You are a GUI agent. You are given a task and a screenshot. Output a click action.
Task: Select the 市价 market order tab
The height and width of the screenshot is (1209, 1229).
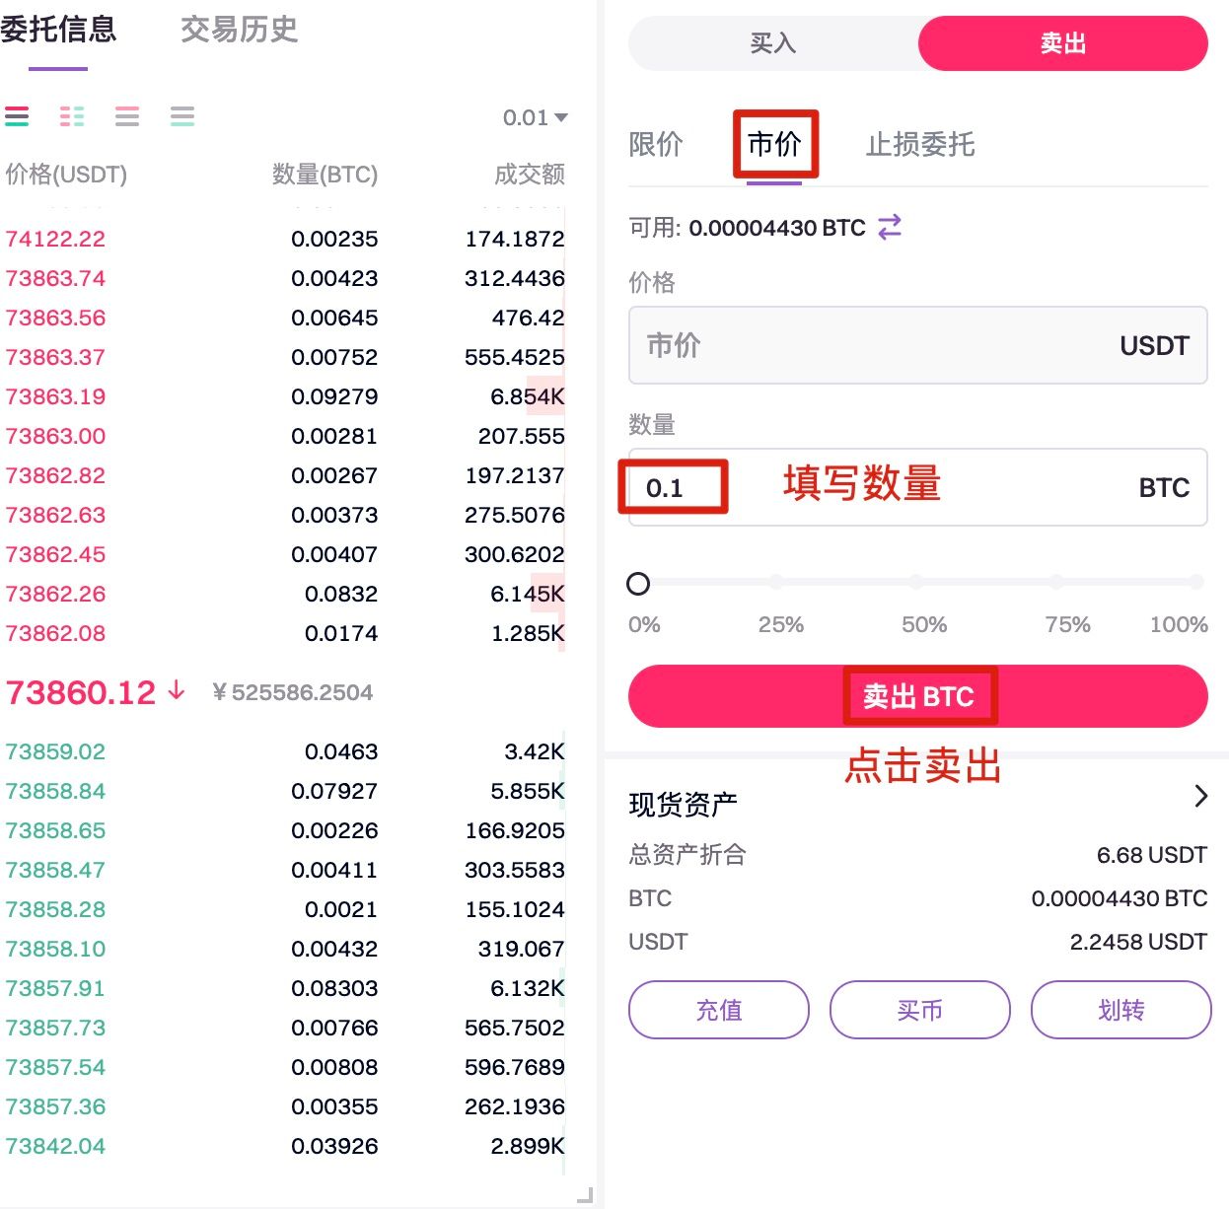(x=774, y=145)
